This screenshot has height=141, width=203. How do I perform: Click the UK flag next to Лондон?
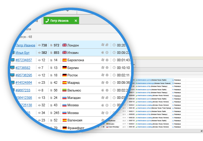[64, 45]
